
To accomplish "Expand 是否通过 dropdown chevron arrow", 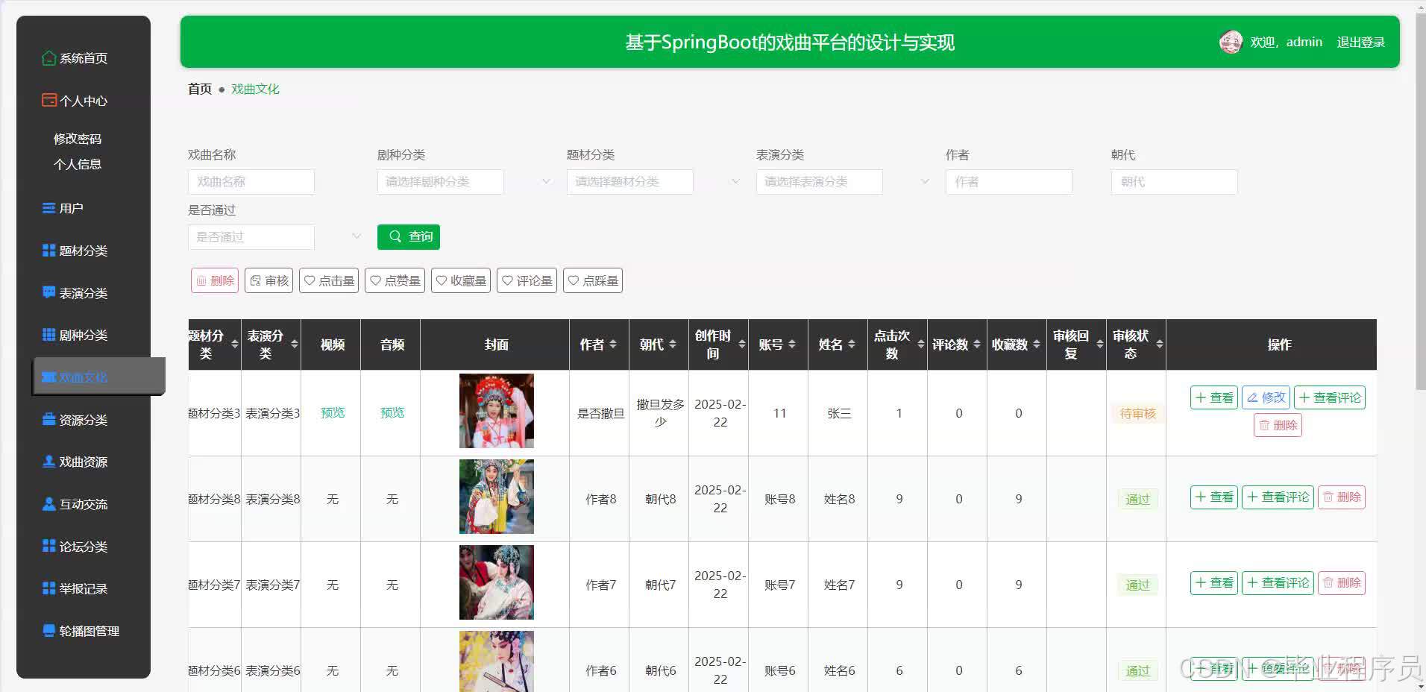I will (x=356, y=236).
